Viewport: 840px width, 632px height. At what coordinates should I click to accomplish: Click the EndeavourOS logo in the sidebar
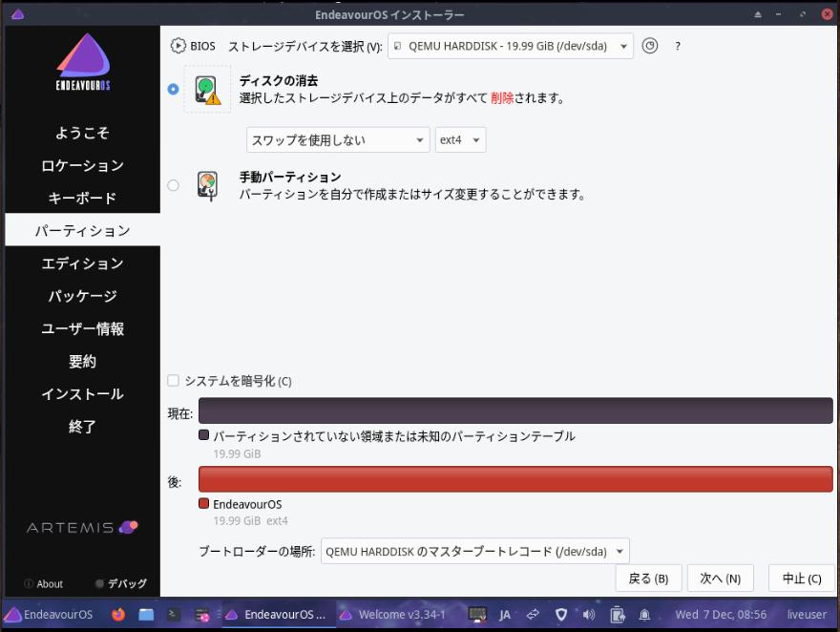click(83, 62)
